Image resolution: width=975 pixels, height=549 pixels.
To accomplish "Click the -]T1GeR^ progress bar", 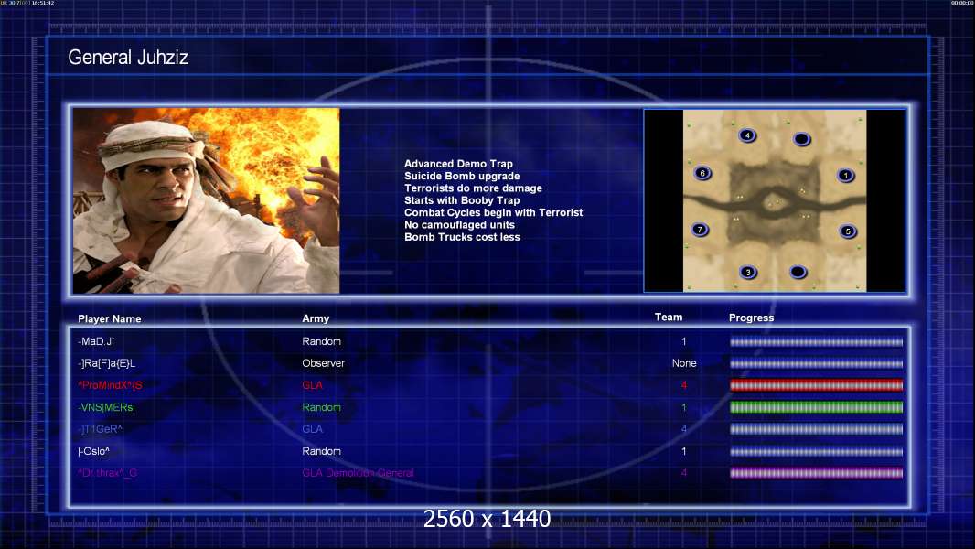I will pyautogui.click(x=816, y=429).
